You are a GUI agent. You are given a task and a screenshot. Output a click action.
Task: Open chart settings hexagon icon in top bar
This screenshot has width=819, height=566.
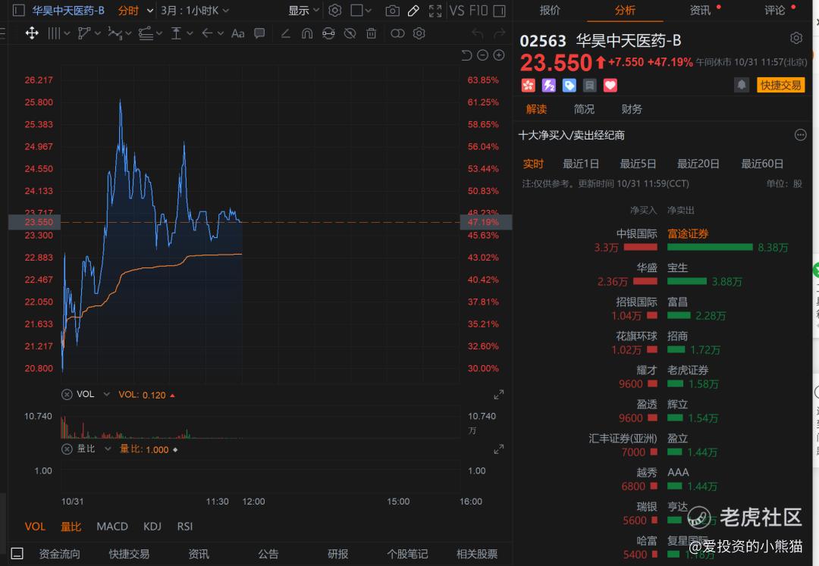click(335, 11)
